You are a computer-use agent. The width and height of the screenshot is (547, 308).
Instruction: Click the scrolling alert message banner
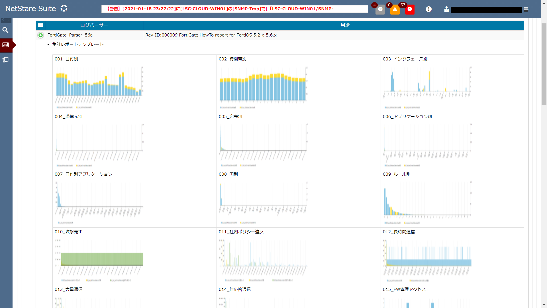tap(235, 9)
